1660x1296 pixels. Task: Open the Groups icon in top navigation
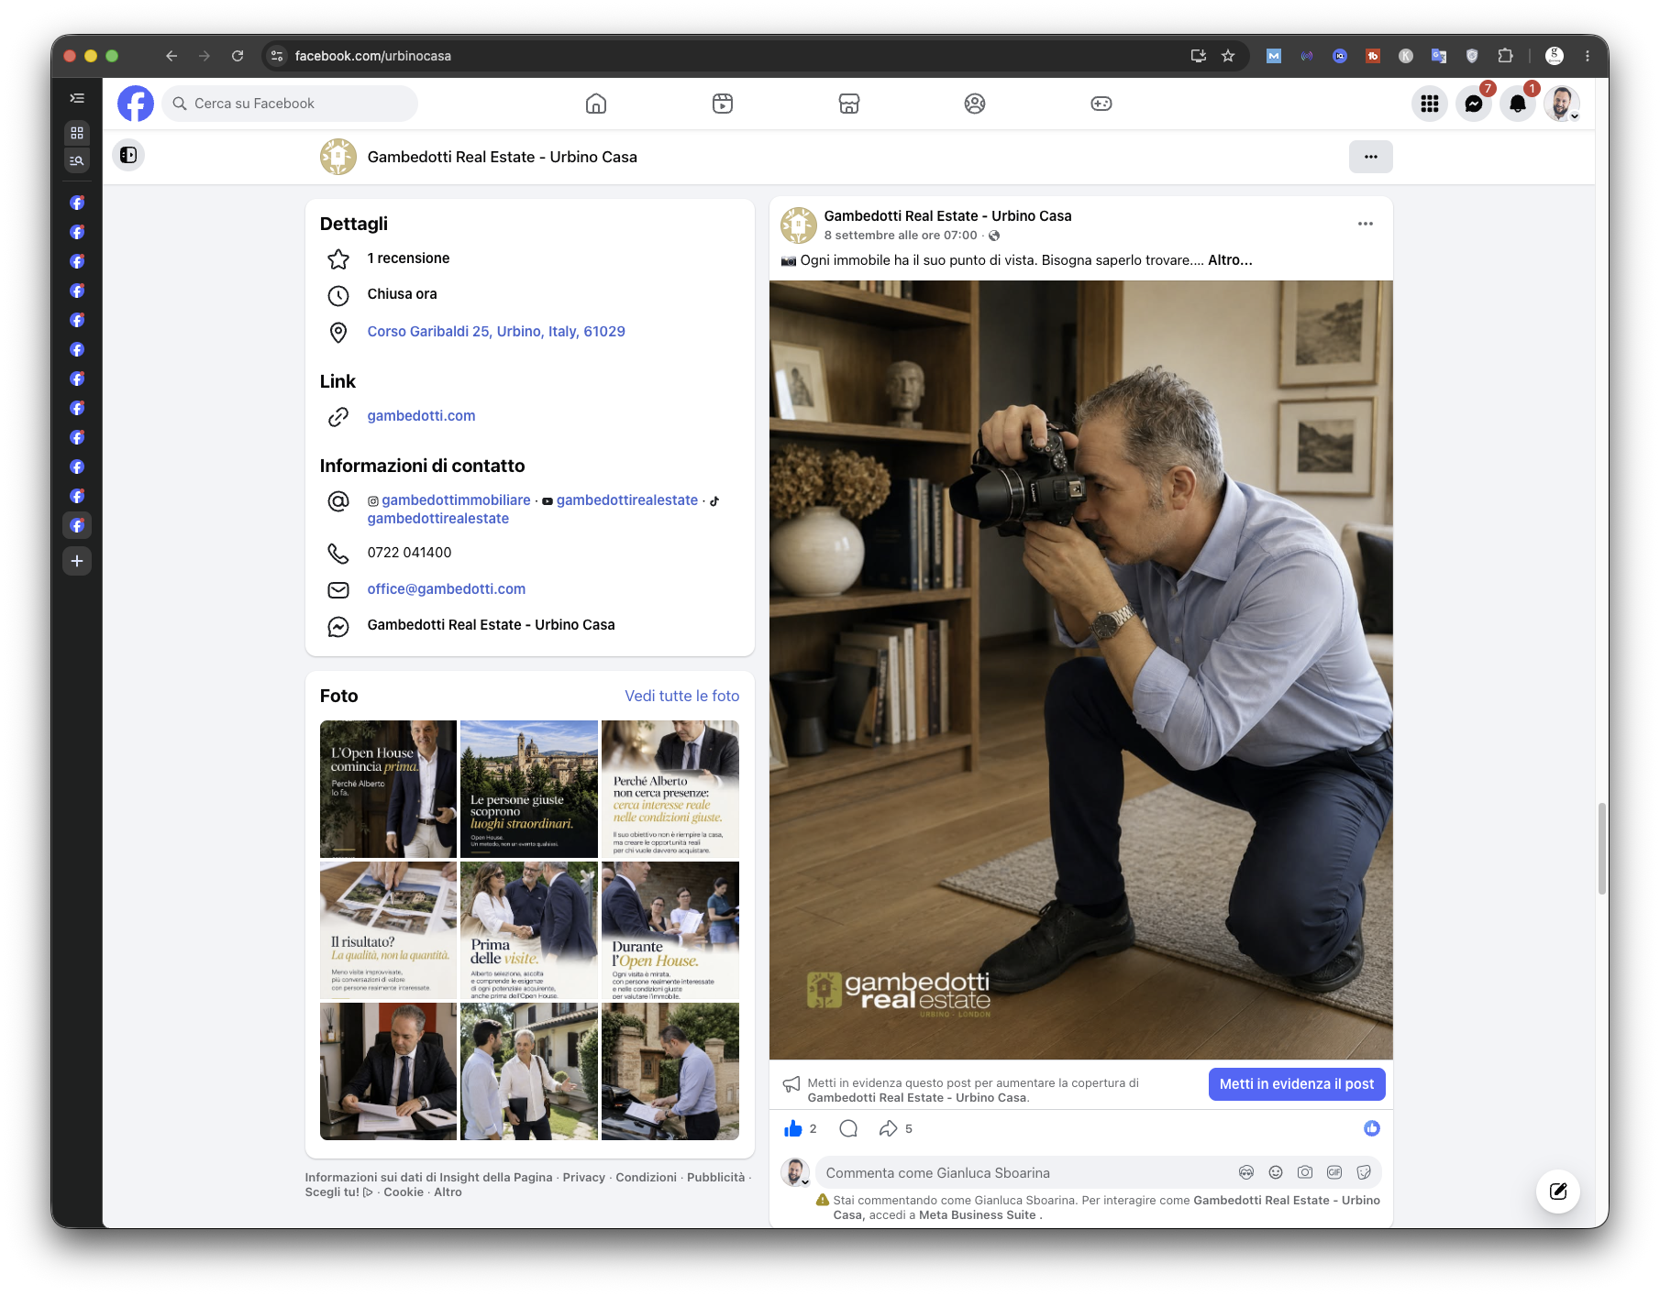pyautogui.click(x=975, y=104)
